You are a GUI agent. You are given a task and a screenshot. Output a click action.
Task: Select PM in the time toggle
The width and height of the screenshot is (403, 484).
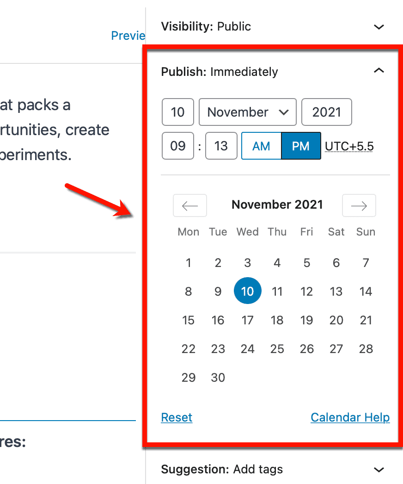[x=301, y=146]
